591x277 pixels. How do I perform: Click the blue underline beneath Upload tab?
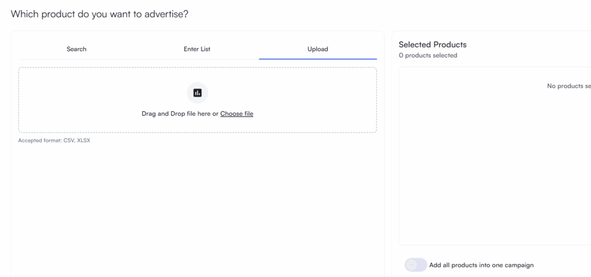317,59
